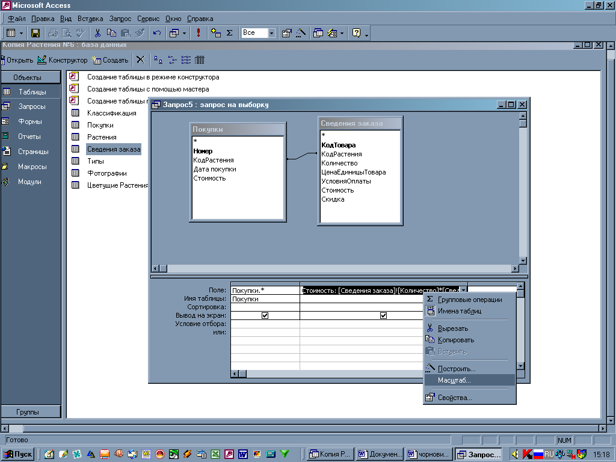
Task: Uncheck Вывод на экран for Покупки.* column
Action: point(265,315)
